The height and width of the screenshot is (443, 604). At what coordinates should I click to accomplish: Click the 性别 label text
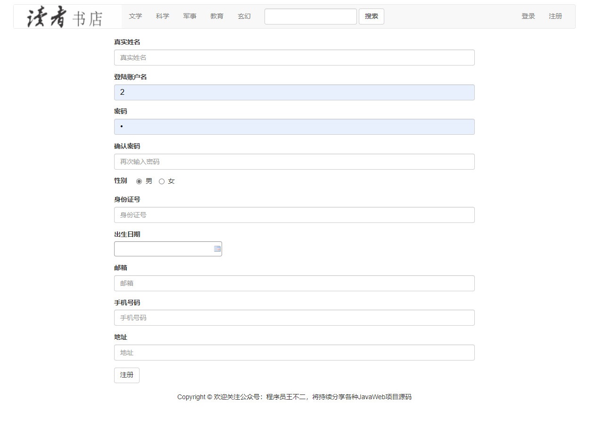pyautogui.click(x=121, y=181)
